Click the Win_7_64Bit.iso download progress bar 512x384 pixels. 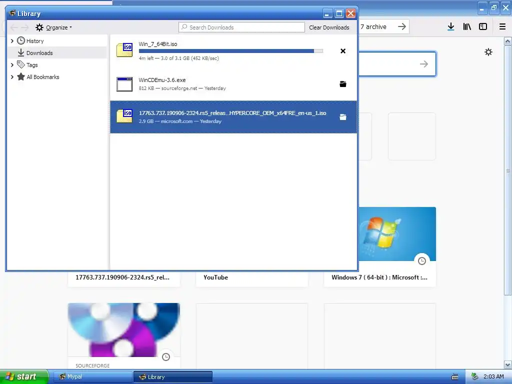[231, 51]
